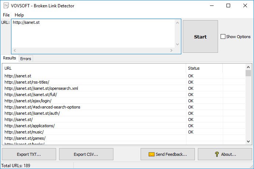The width and height of the screenshot is (254, 169).
Task: Select the http://sanet.st/ajax/login/ row
Action: coord(124,101)
